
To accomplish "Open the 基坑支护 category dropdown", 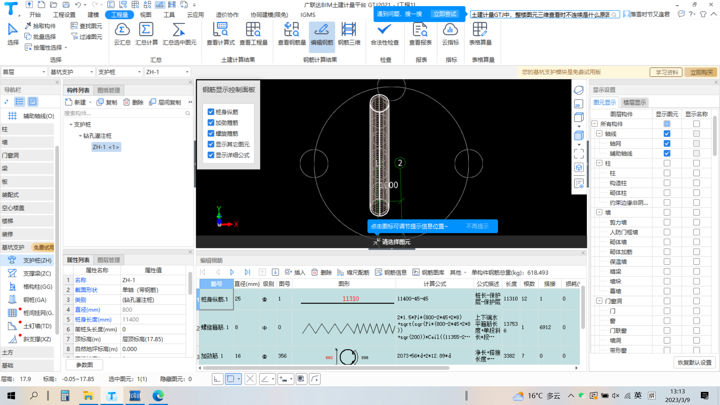I will 72,72.
